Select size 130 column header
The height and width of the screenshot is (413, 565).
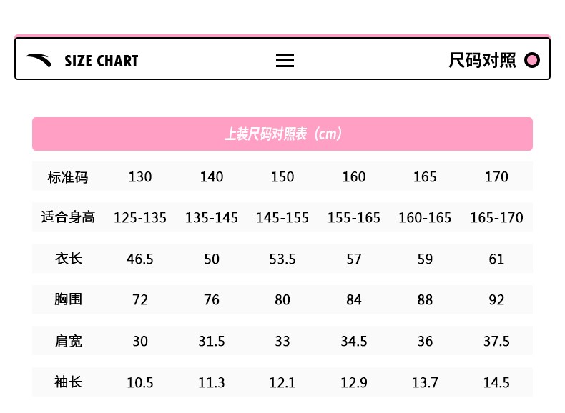pyautogui.click(x=139, y=176)
